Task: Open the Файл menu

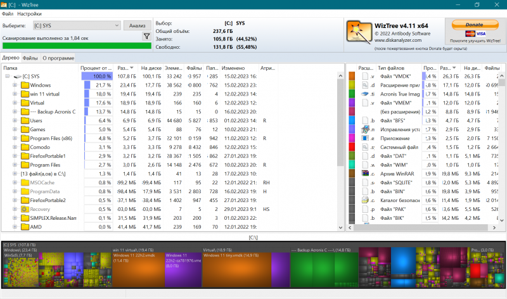Action: click(x=8, y=14)
